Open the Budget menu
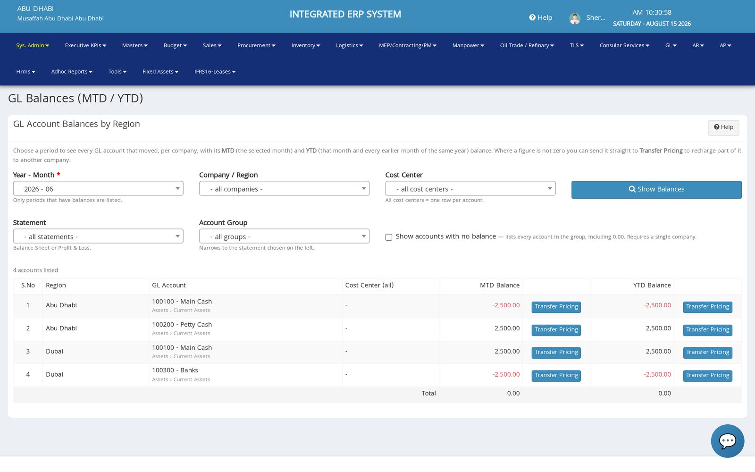The image size is (755, 472). tap(175, 46)
